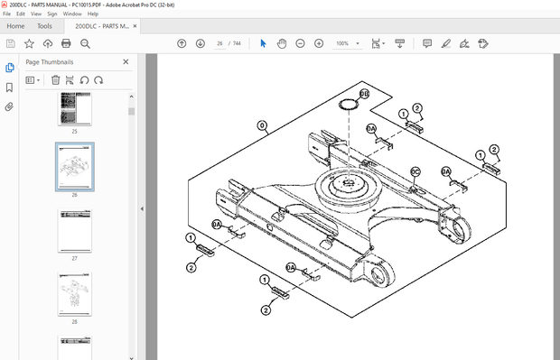Image resolution: width=560 pixels, height=360 pixels.
Task: Click the Stamp tool icon
Action: pos(483,43)
